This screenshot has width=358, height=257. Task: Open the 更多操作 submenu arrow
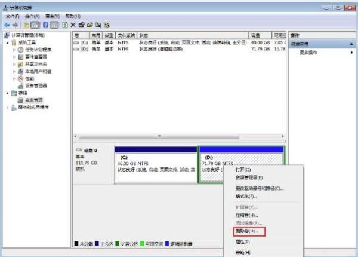[351, 53]
